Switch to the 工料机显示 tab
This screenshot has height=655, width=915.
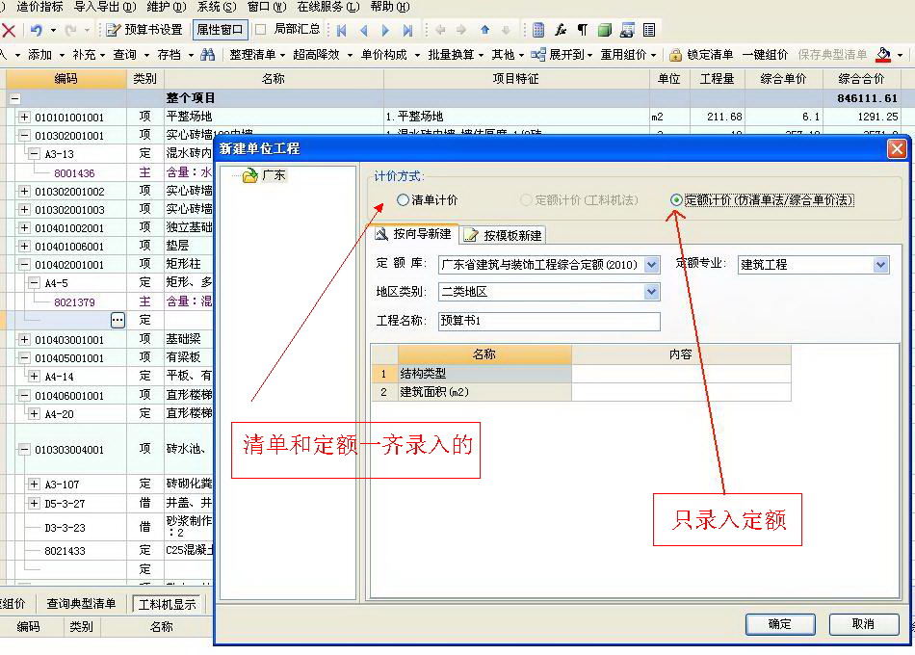168,604
